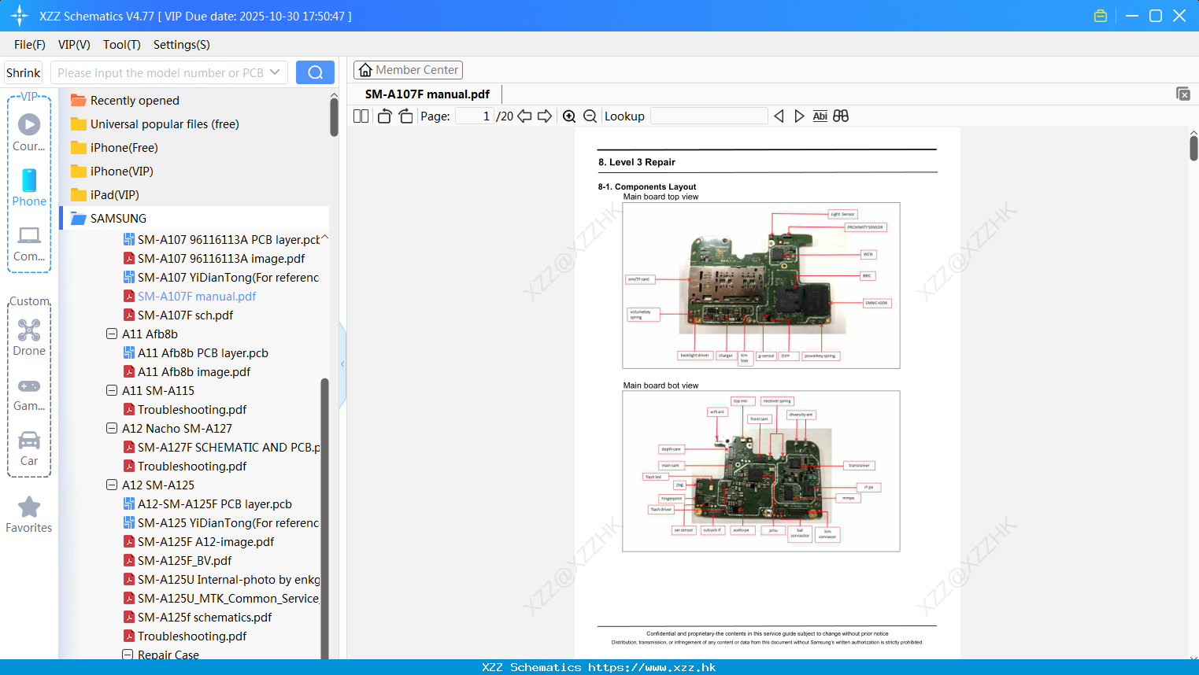Find previous lookup result
Image resolution: width=1199 pixels, height=675 pixels.
tap(779, 116)
